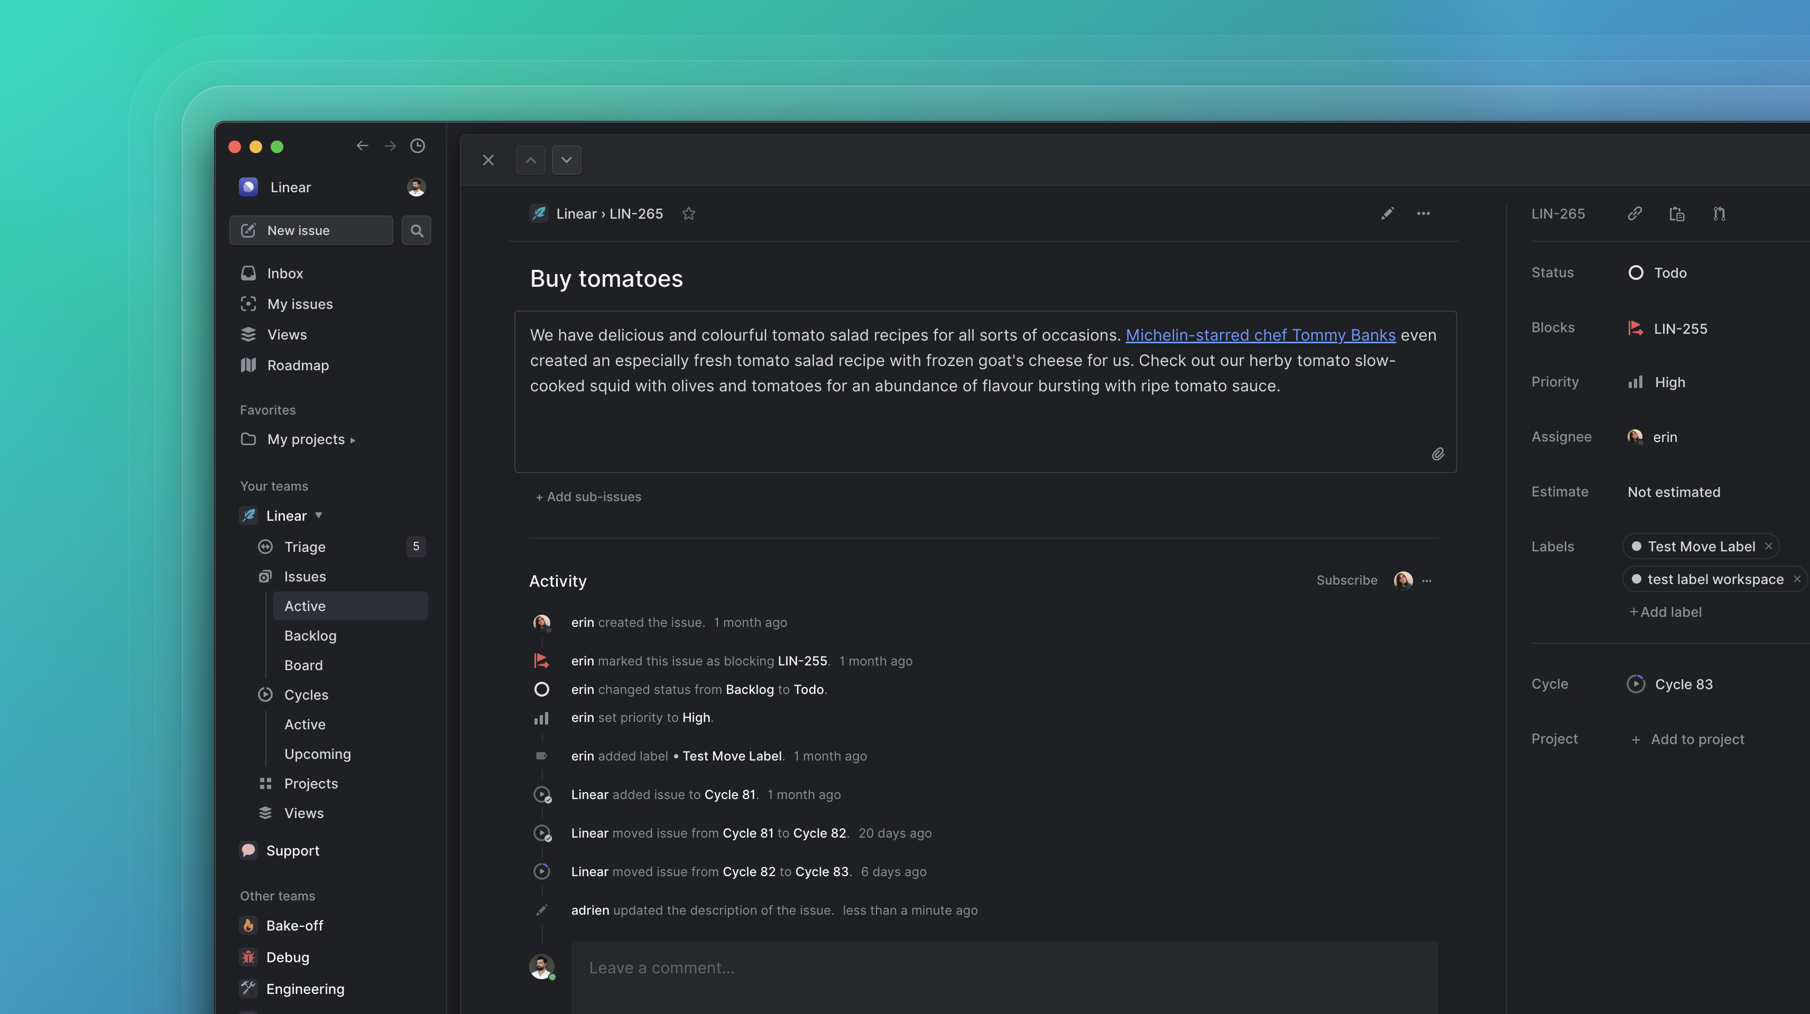The height and width of the screenshot is (1014, 1810).
Task: Click the paperclip attachment icon in description
Action: [1438, 454]
